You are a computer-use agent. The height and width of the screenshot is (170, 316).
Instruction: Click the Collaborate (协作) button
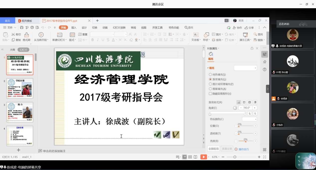[x=237, y=28]
